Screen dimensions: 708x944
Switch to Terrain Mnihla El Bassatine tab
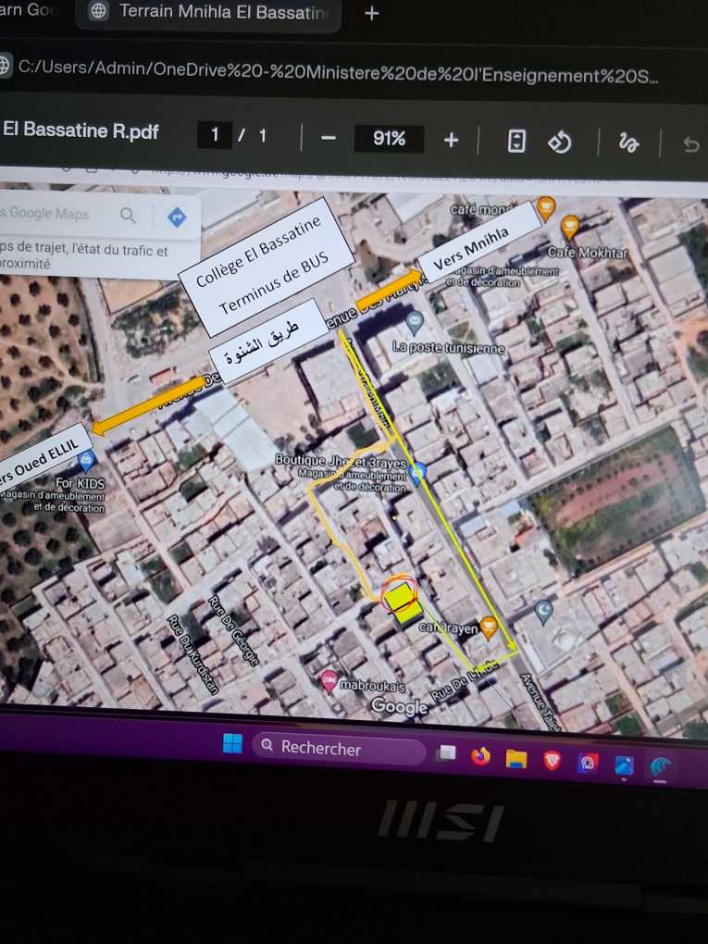[x=208, y=12]
